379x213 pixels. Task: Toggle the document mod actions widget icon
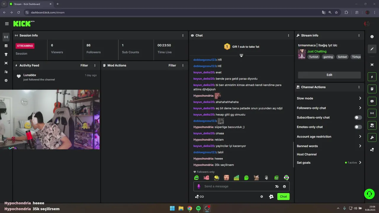tap(372, 89)
